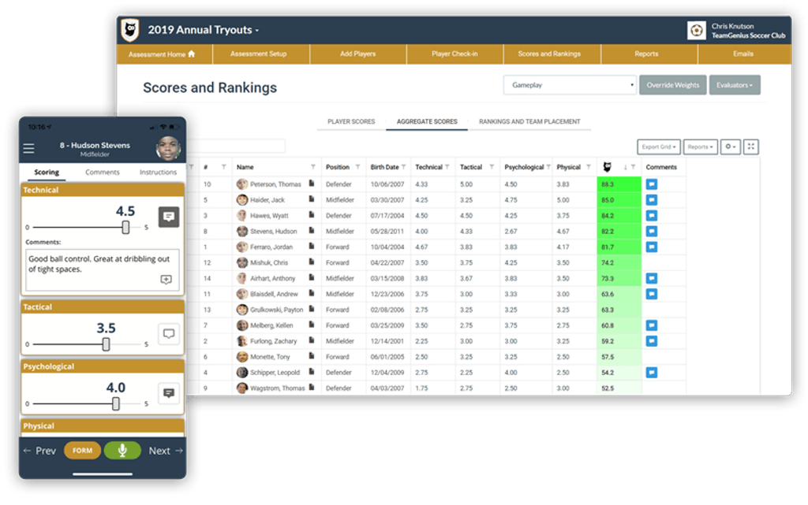Open the mobile hamburger menu
This screenshot has width=808, height=505.
click(29, 149)
